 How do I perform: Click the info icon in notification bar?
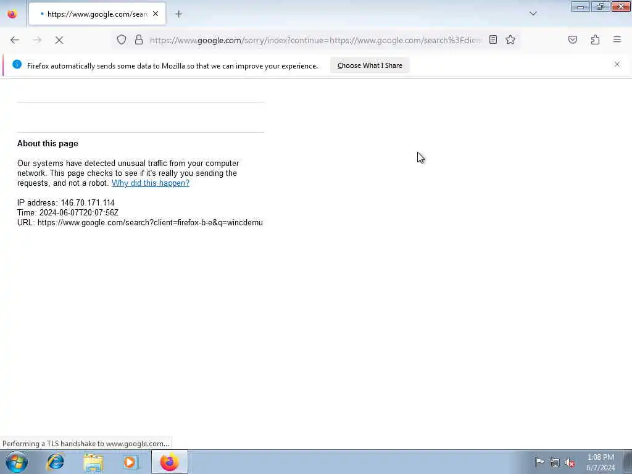[x=17, y=64]
